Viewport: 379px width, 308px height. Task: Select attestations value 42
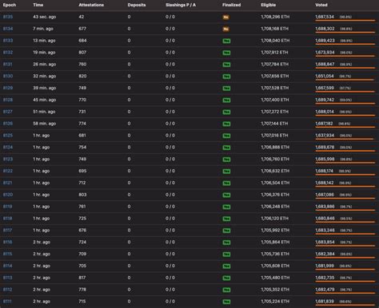tap(82, 17)
